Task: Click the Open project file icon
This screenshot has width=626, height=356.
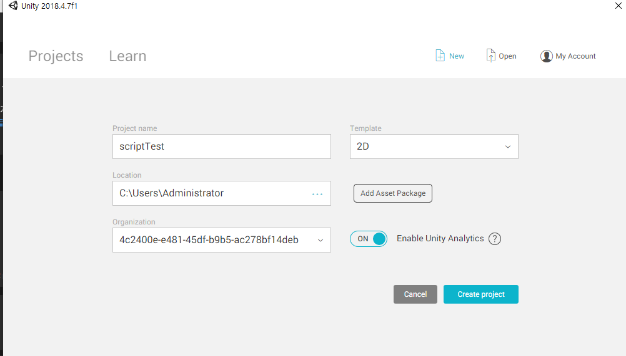Action: (490, 55)
